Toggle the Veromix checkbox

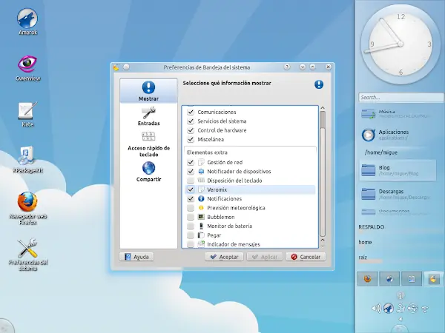191,189
